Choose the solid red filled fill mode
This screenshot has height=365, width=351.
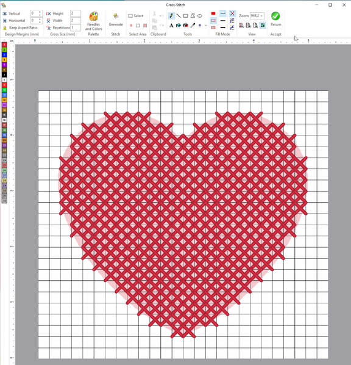(x=213, y=13)
